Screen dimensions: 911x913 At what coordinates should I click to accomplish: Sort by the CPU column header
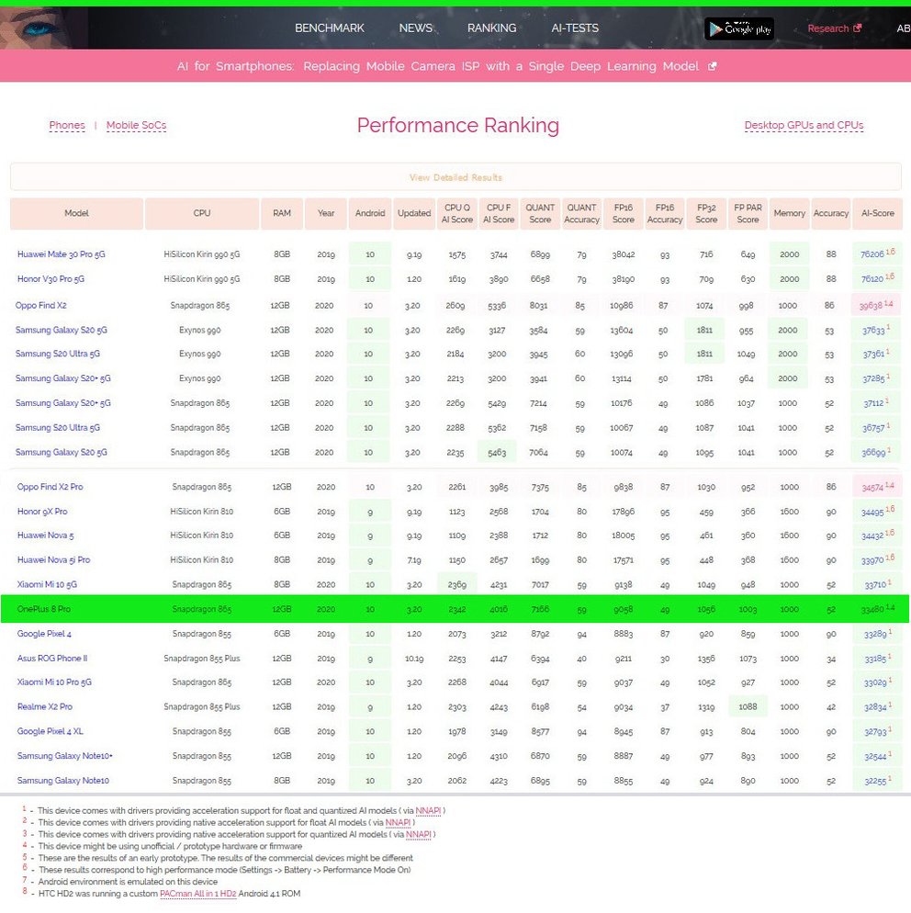coord(202,214)
